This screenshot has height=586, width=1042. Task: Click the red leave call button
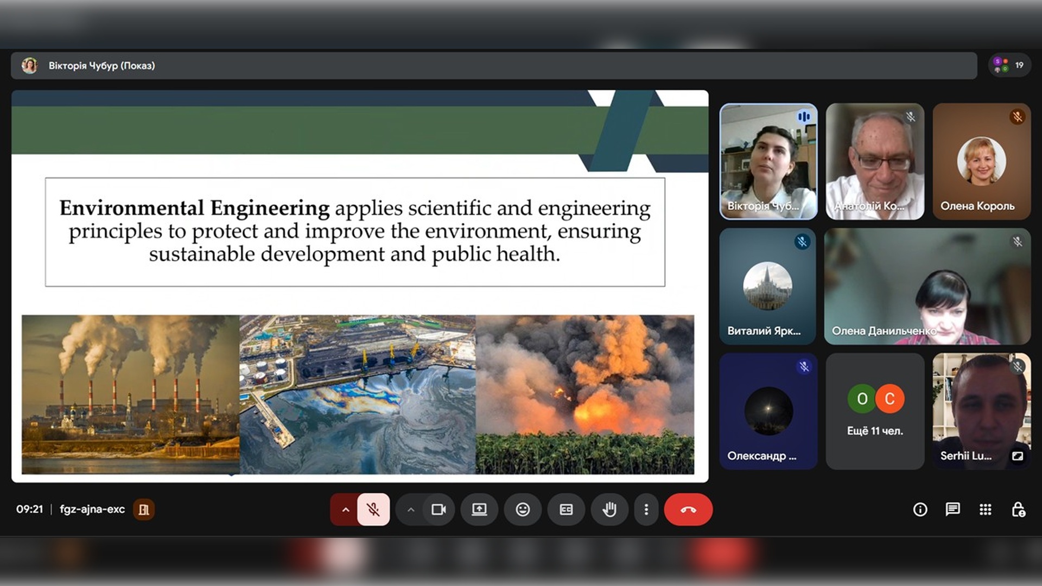(x=688, y=509)
